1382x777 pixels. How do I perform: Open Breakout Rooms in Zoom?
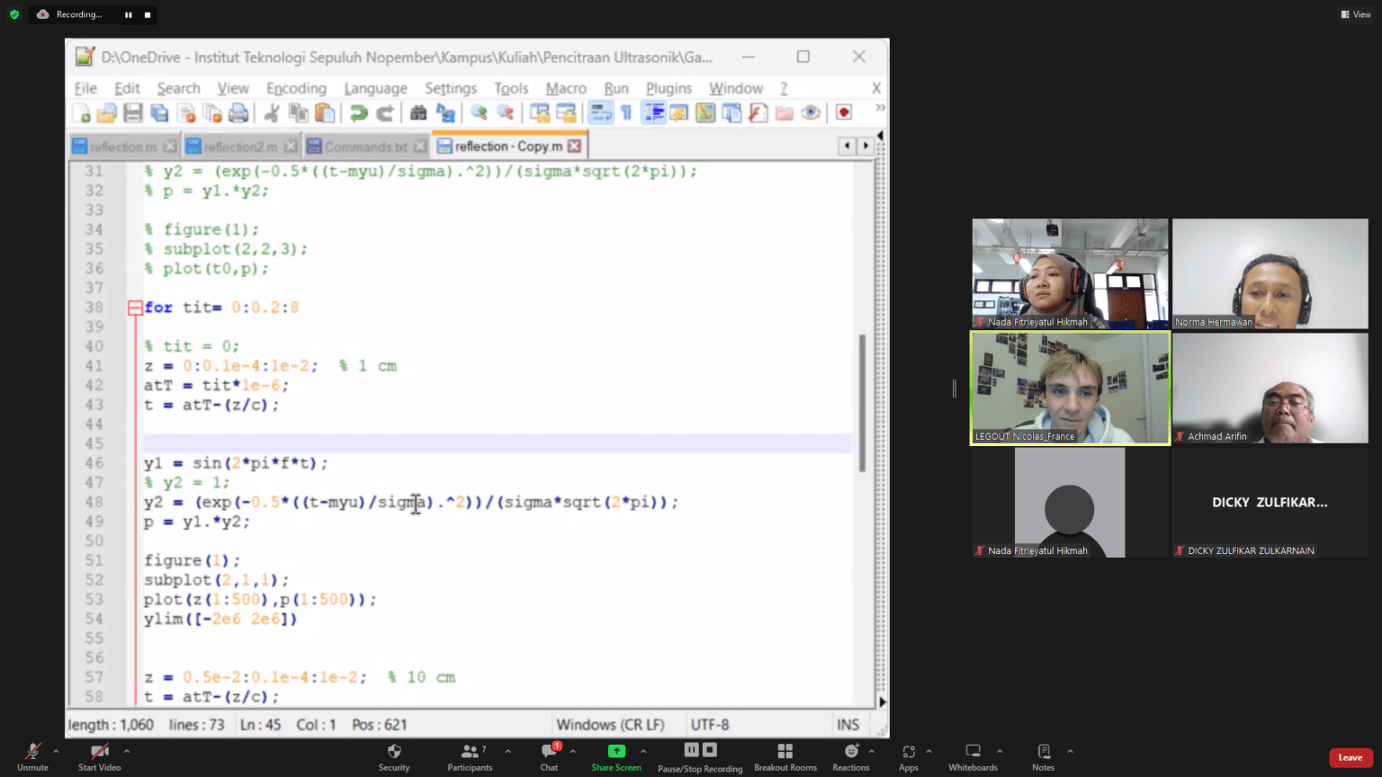click(785, 757)
